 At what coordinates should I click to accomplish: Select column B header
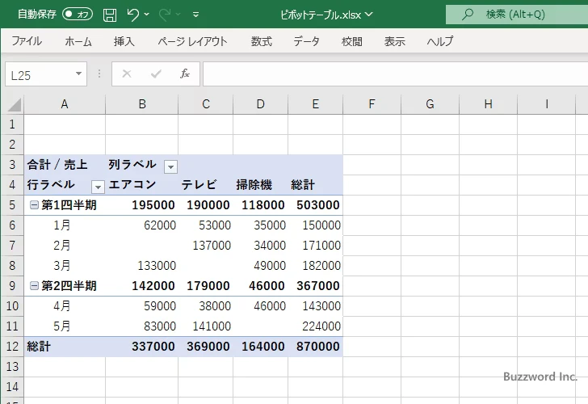(x=142, y=104)
